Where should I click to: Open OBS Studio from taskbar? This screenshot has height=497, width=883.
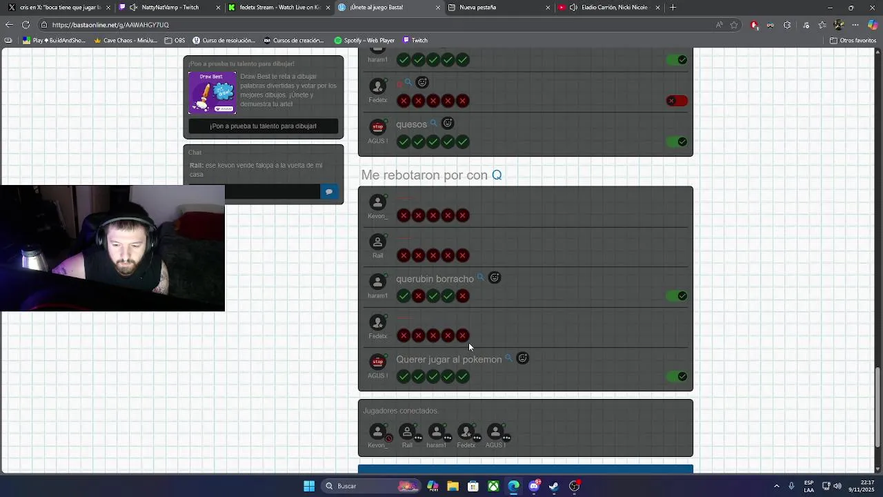(575, 486)
